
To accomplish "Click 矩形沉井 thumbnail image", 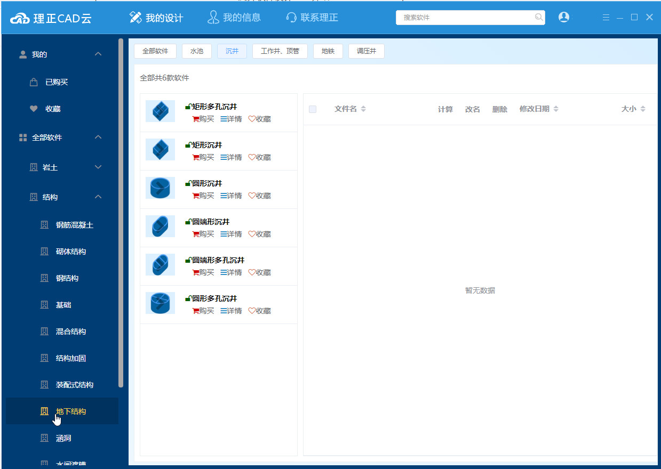I will click(160, 149).
